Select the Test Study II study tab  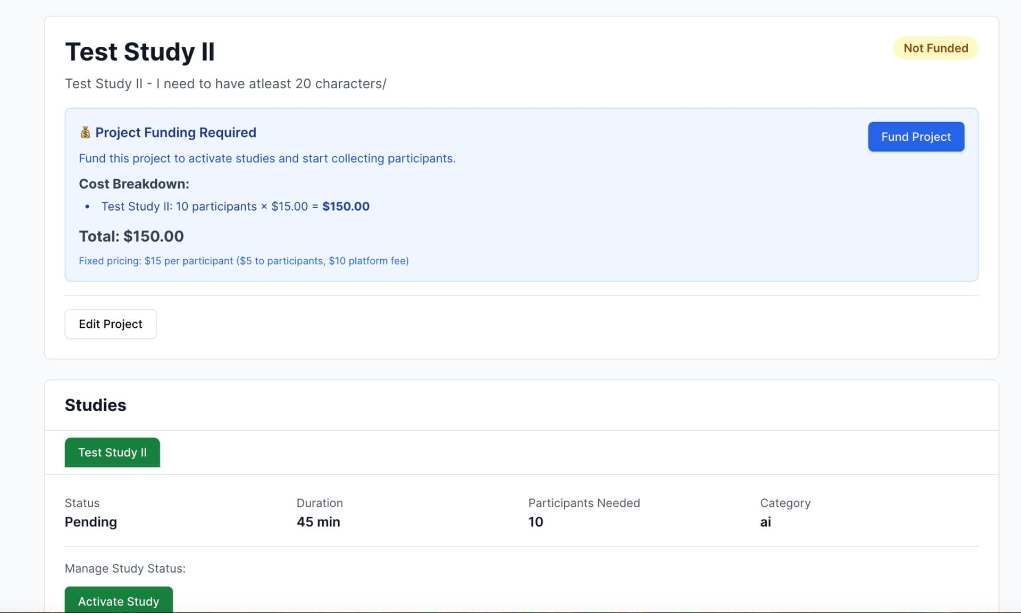(x=112, y=452)
